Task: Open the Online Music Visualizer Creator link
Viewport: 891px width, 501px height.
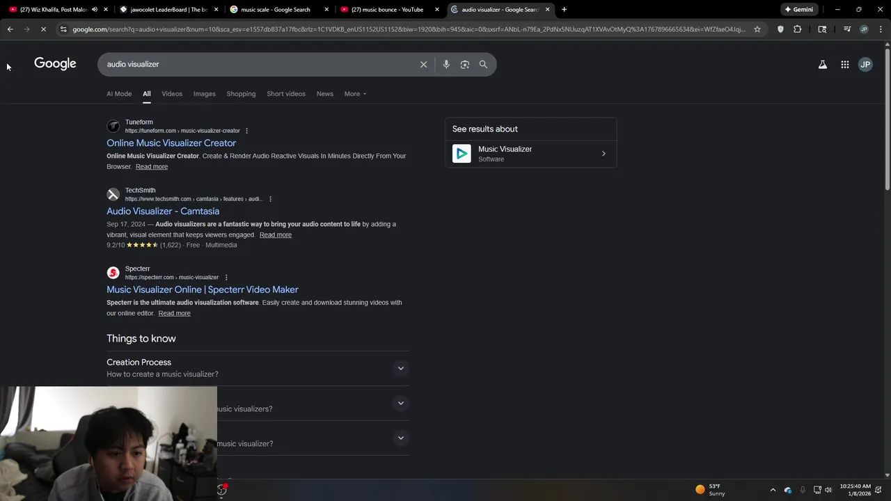Action: [x=171, y=143]
